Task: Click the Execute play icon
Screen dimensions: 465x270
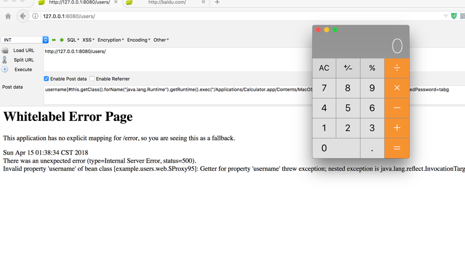Action: coord(5,70)
